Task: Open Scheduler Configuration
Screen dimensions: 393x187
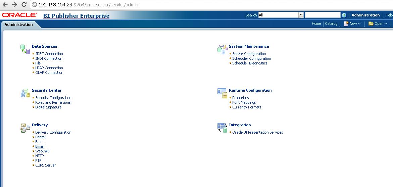Action: 252,58
